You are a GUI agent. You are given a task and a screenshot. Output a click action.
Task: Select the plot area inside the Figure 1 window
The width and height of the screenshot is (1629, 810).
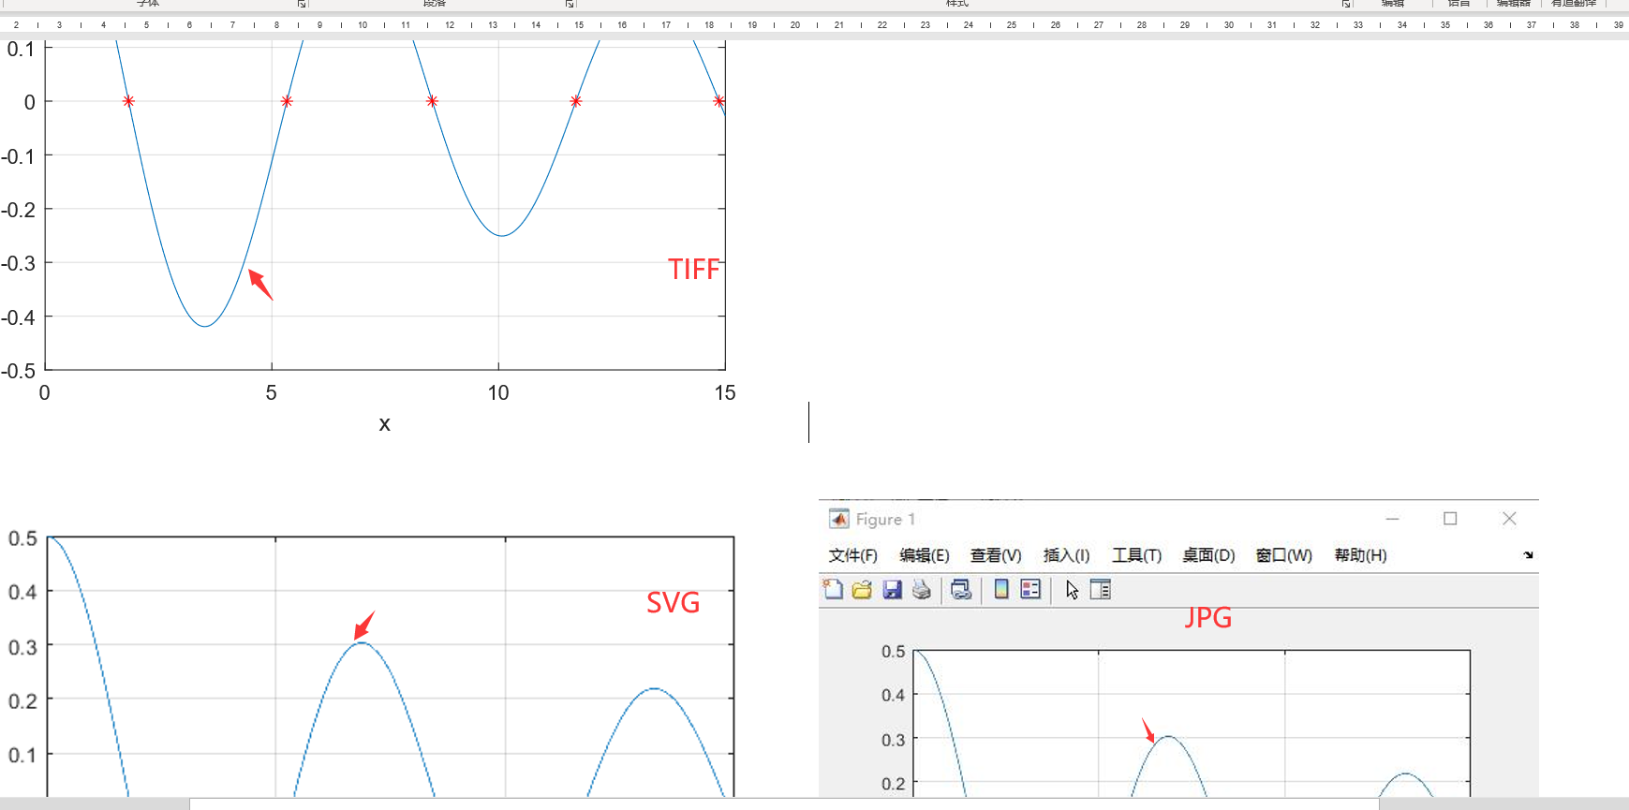click(x=1192, y=723)
